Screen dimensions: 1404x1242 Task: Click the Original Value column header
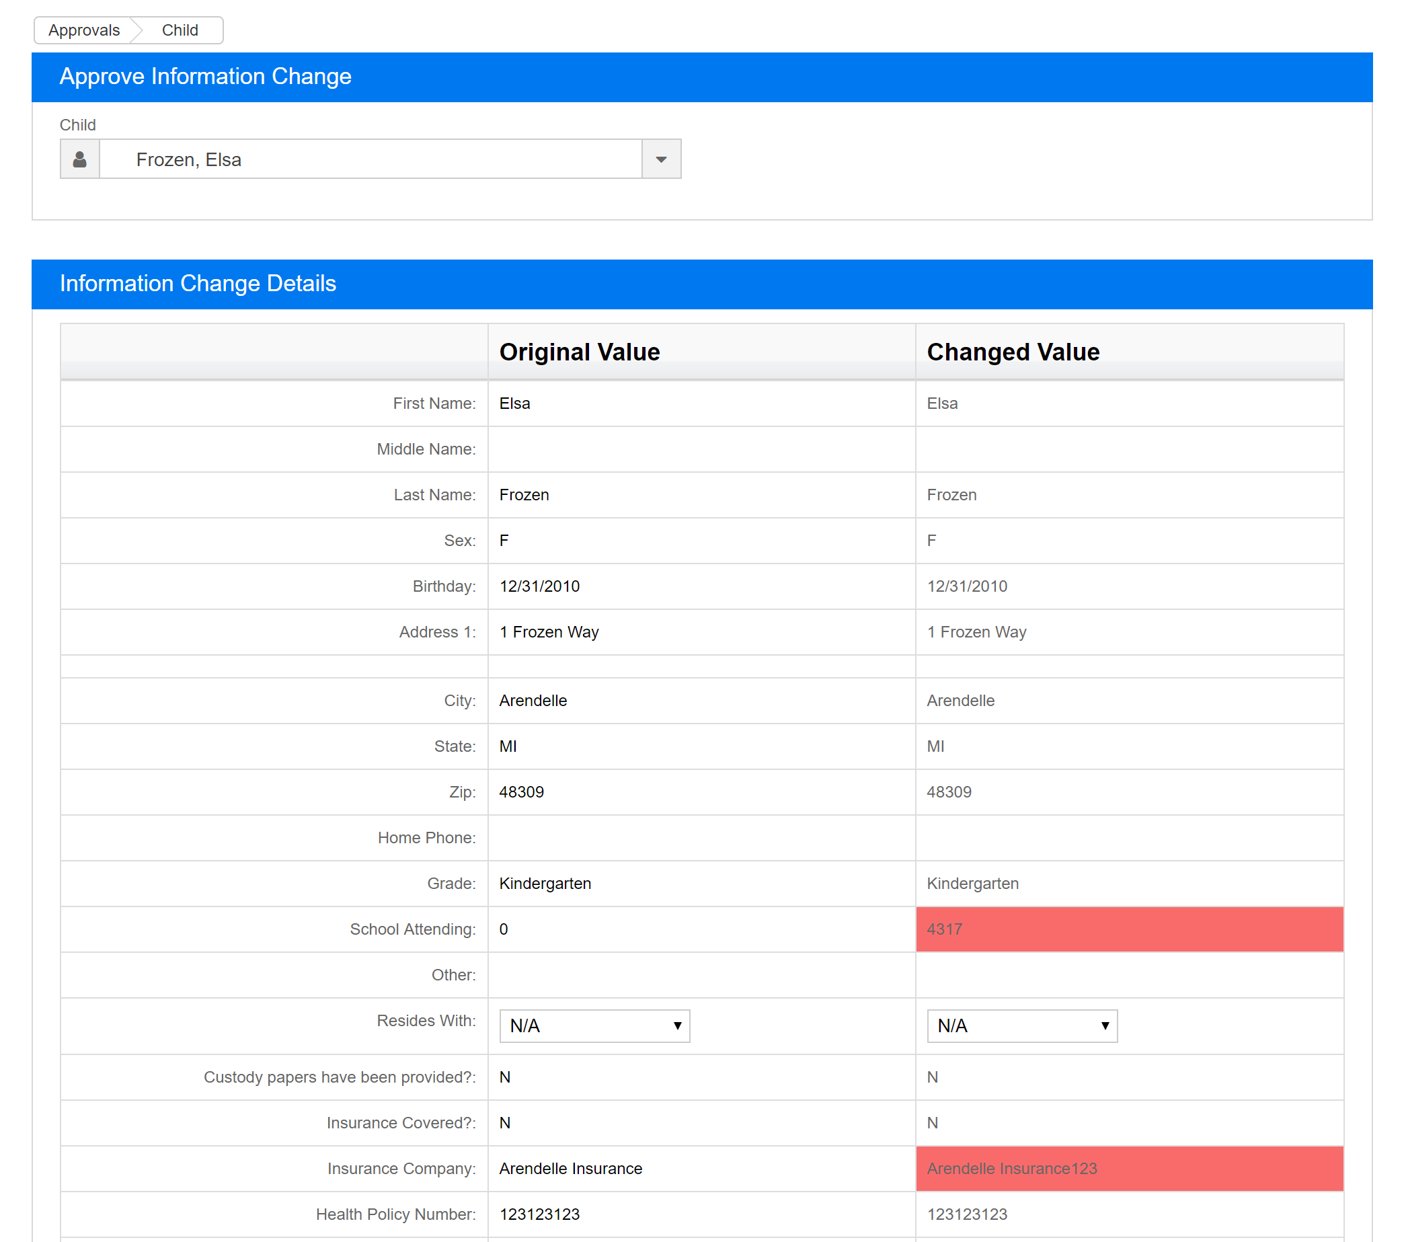(579, 352)
